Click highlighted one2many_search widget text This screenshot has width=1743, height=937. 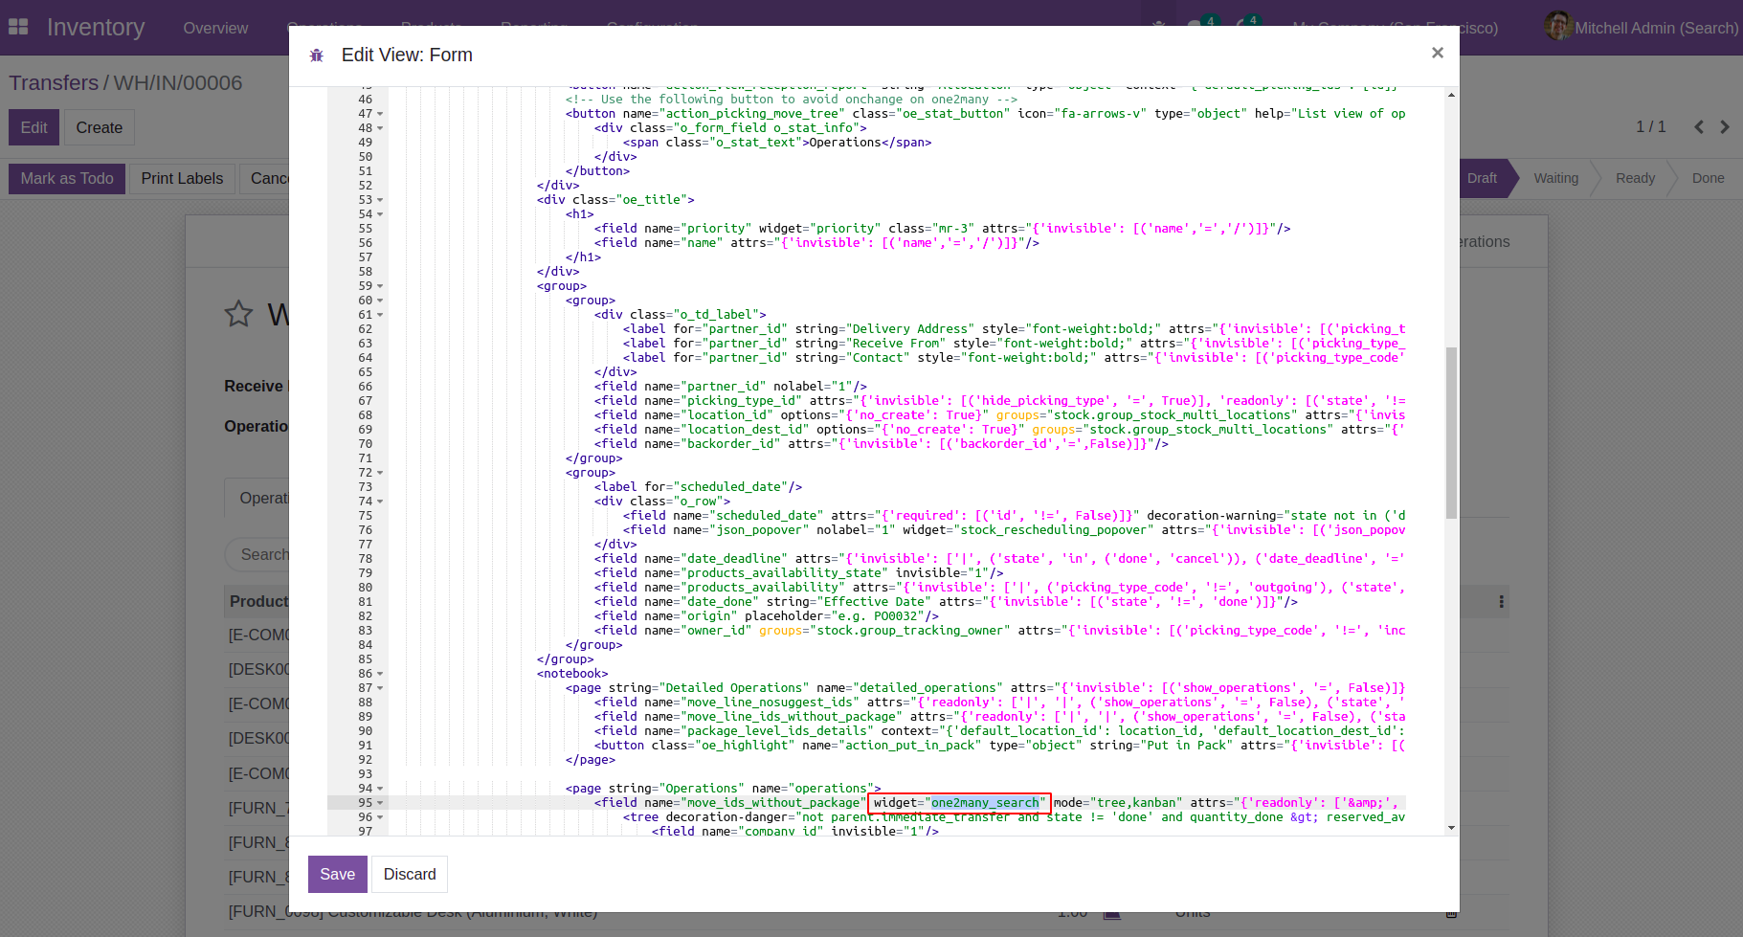[x=985, y=803]
